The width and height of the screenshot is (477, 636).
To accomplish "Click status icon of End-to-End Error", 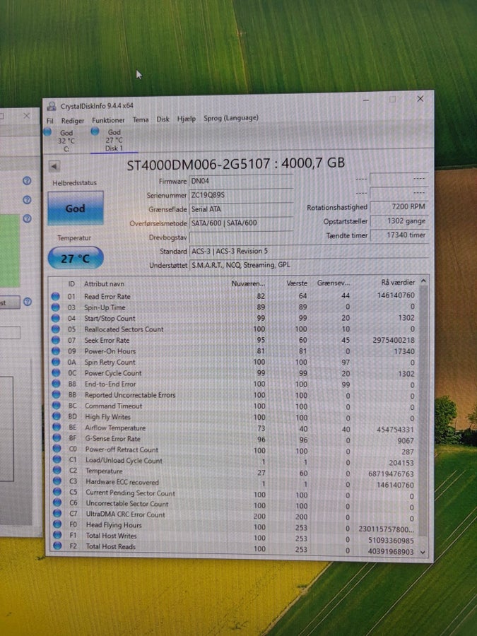I will coord(56,384).
